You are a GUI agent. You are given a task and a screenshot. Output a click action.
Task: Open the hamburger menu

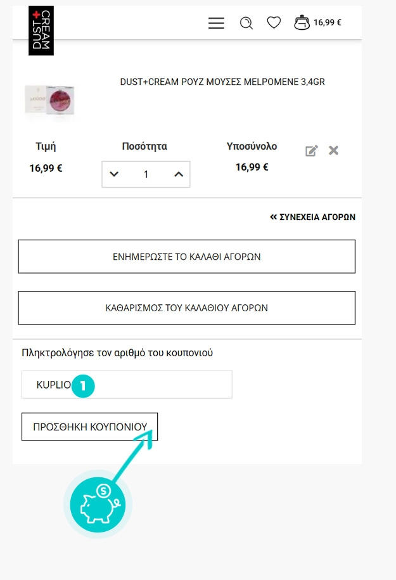click(x=216, y=23)
